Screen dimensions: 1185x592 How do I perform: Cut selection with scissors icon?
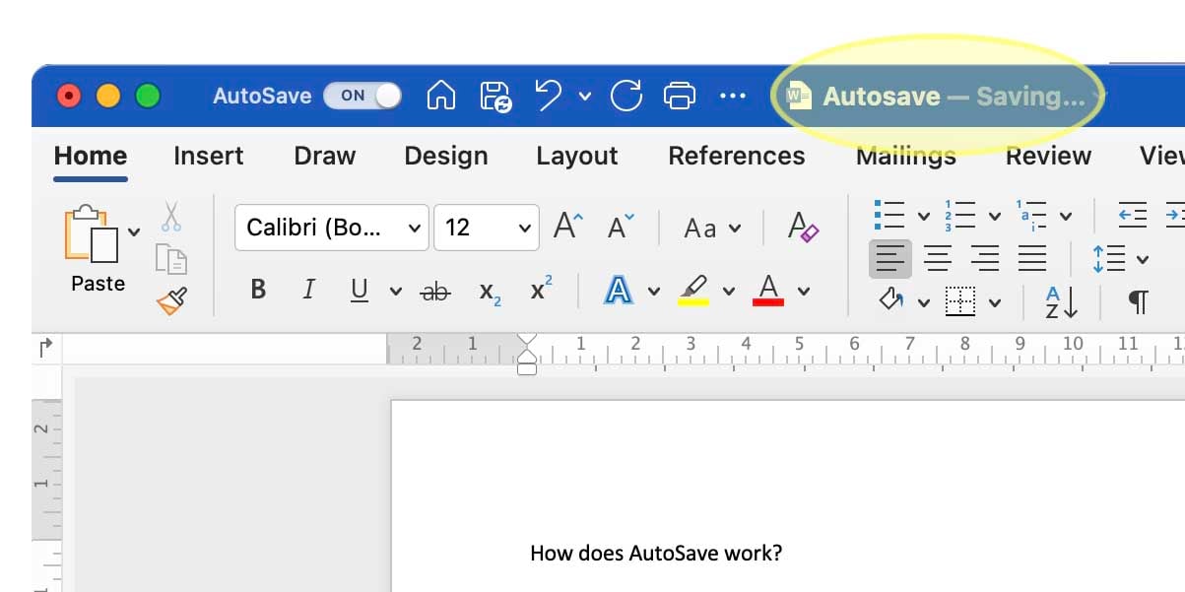171,216
